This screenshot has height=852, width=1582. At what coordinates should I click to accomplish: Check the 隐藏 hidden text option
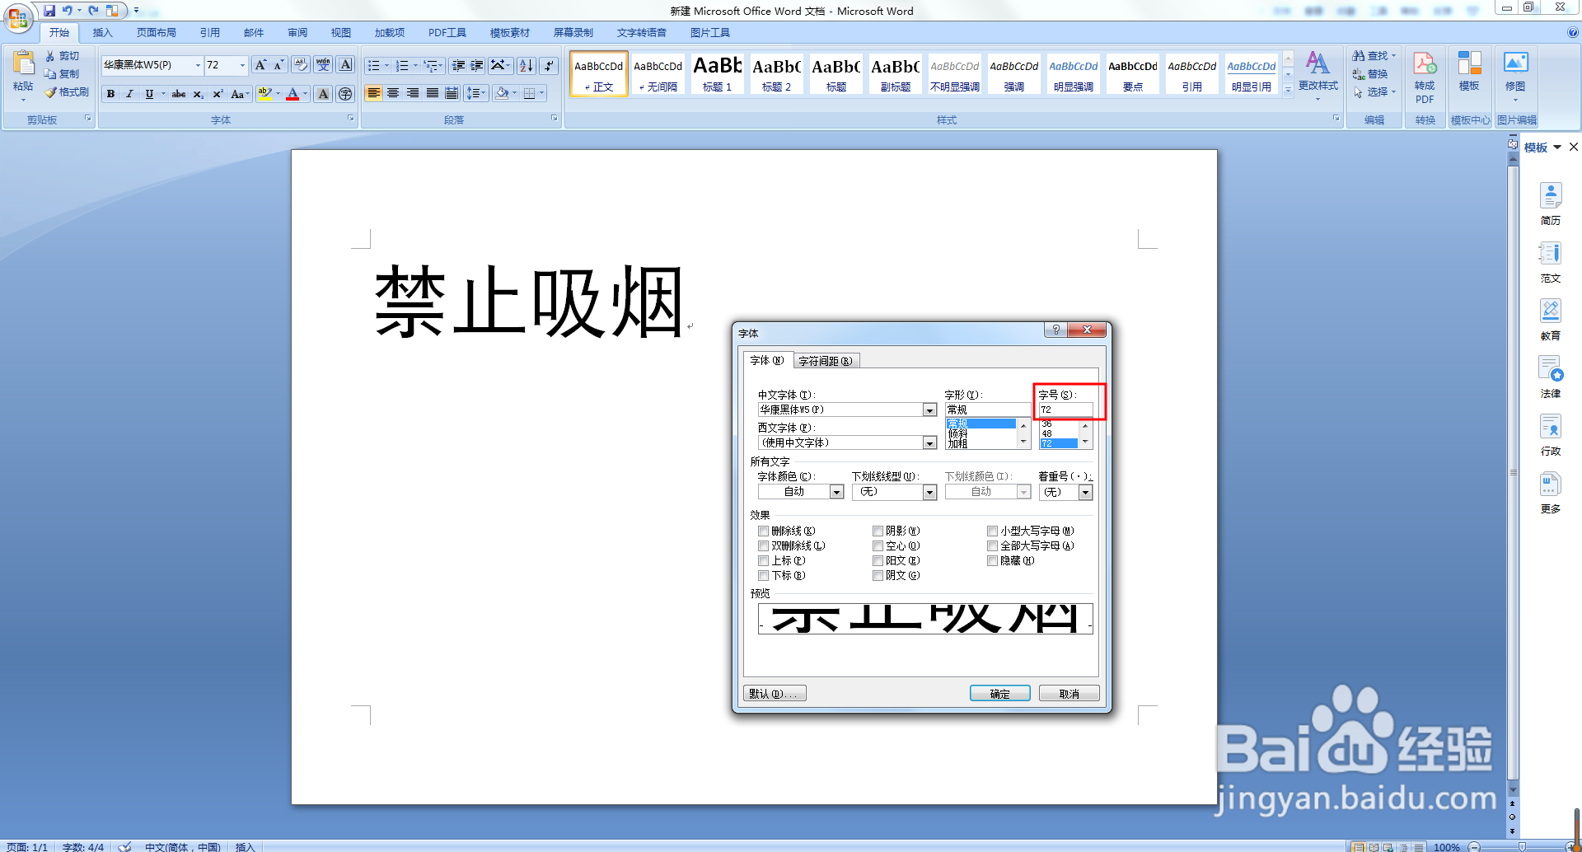[992, 560]
